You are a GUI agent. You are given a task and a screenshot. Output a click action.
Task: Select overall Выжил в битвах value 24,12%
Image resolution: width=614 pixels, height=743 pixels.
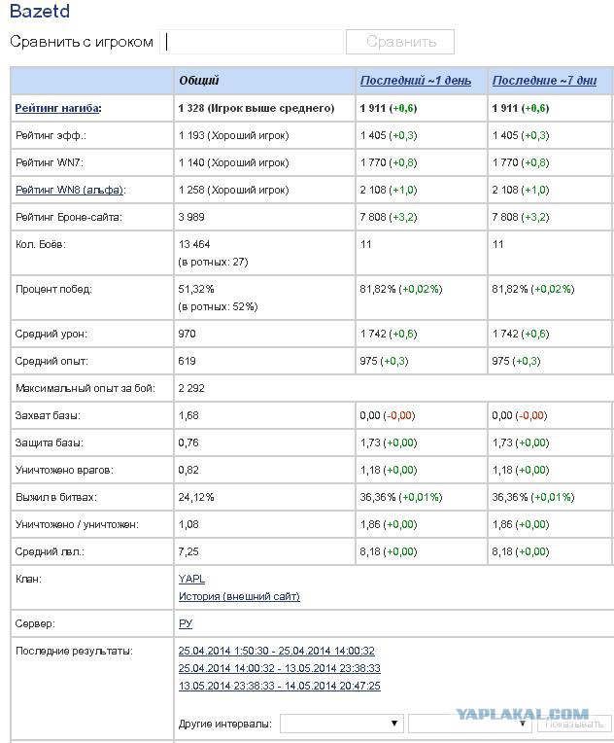[196, 497]
